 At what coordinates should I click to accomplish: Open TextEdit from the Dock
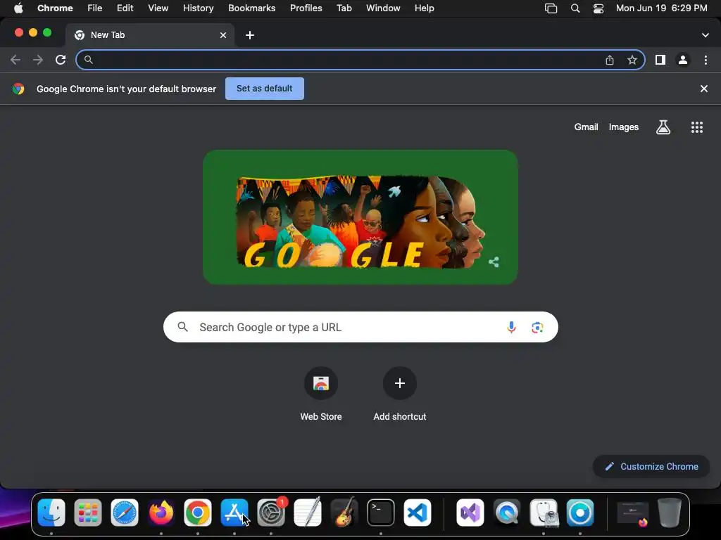(308, 513)
